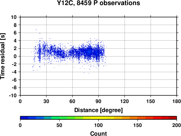The width and height of the screenshot is (181, 136).
Task: Click the Count colorbar label
Action: [98, 133]
